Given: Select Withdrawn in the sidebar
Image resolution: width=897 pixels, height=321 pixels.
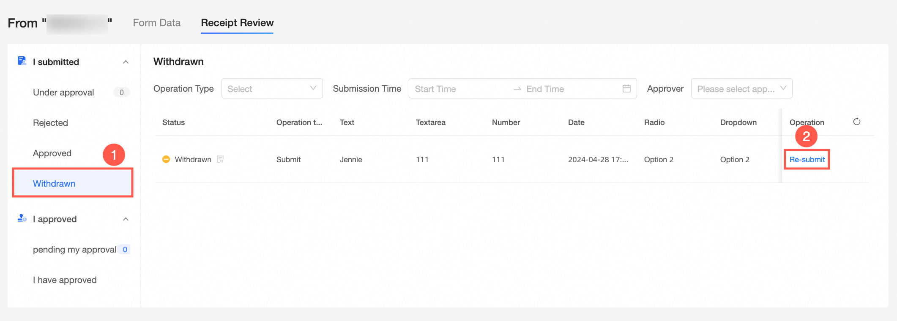Looking at the screenshot, I should tap(54, 184).
